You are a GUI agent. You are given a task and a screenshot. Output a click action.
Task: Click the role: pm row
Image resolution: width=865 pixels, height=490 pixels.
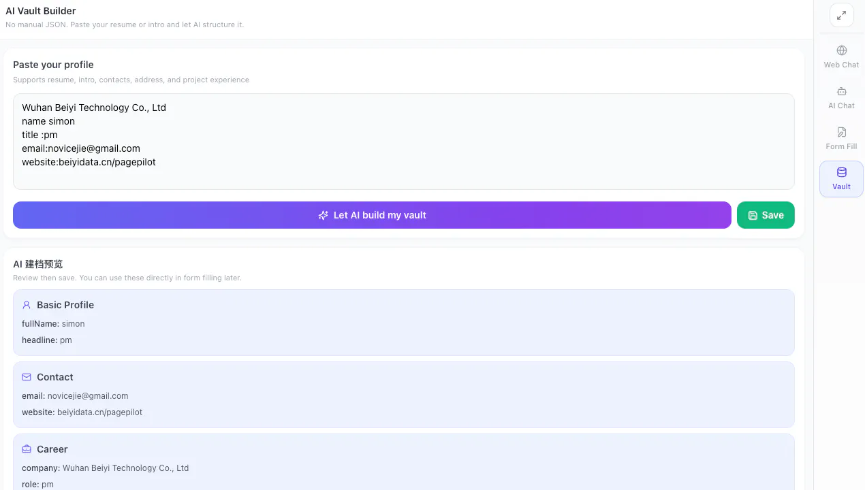(x=37, y=485)
